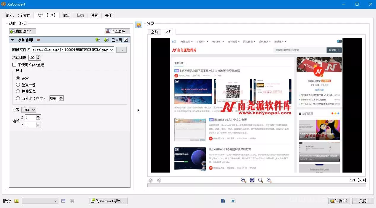Select the 拉伸图像 radio button

(x=18, y=91)
